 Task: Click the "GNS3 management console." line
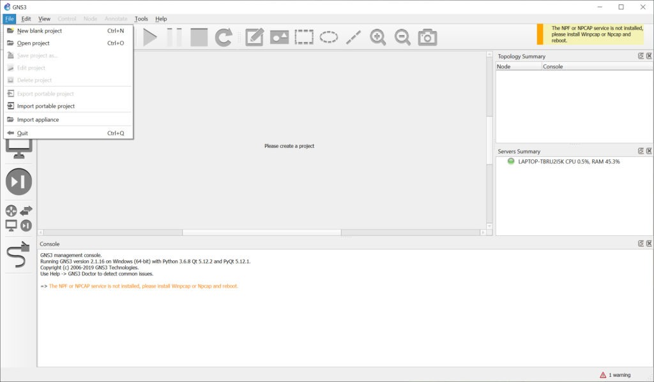point(71,255)
